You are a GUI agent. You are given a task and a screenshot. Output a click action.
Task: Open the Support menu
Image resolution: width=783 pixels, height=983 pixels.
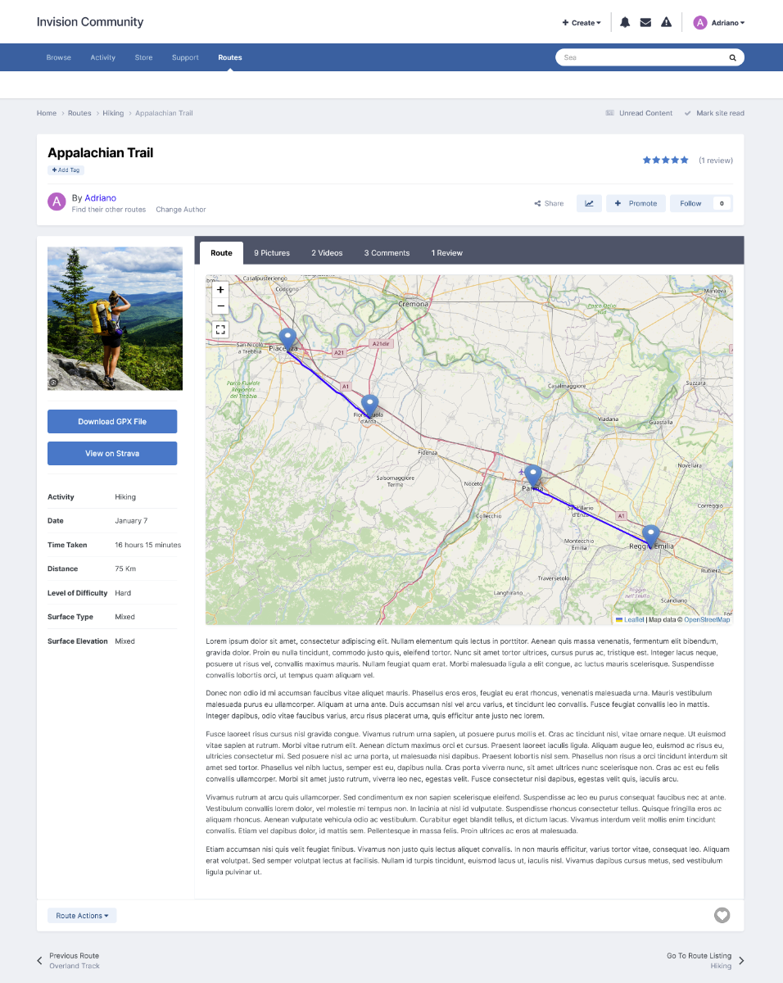tap(185, 57)
